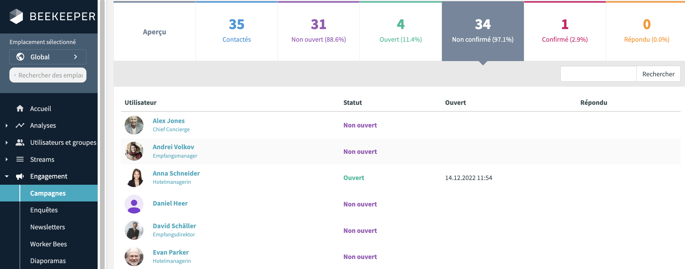Click Daniel Heer's default avatar icon
Image resolution: width=685 pixels, height=269 pixels.
tap(134, 204)
